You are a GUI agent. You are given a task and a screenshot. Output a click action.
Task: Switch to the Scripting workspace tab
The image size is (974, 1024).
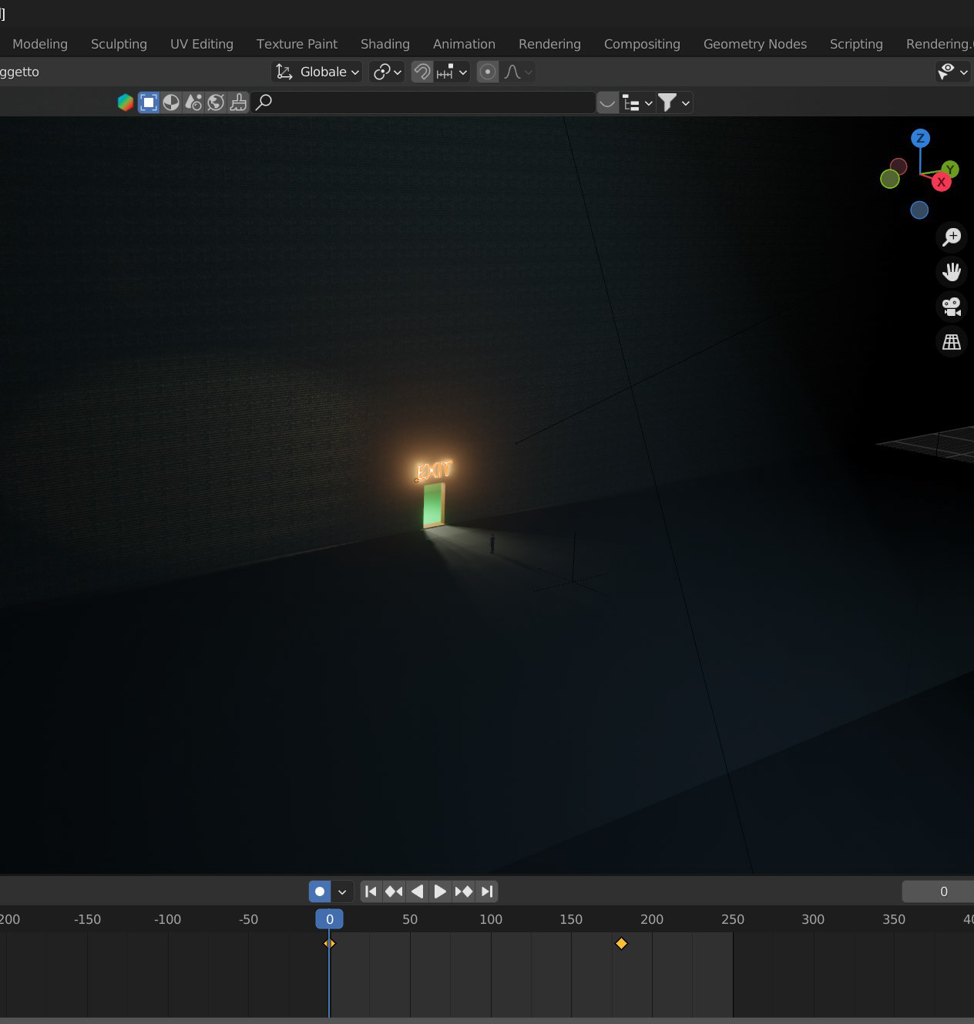tap(856, 44)
